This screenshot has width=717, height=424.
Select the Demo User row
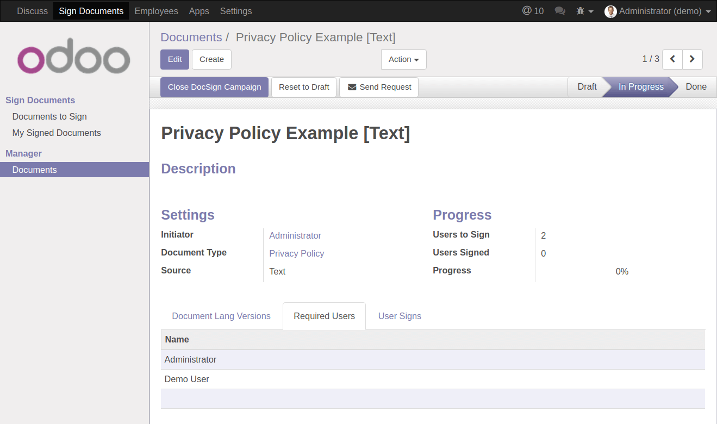tap(187, 379)
